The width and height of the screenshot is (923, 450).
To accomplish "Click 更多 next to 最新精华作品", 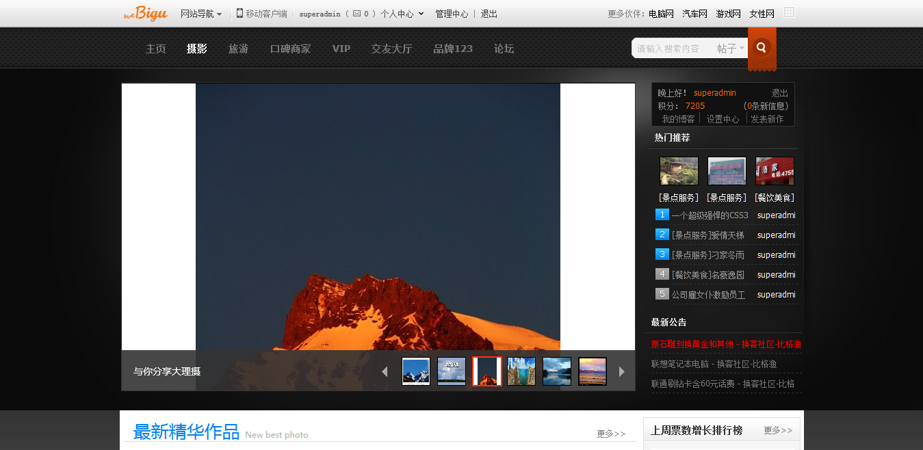I will tap(610, 434).
